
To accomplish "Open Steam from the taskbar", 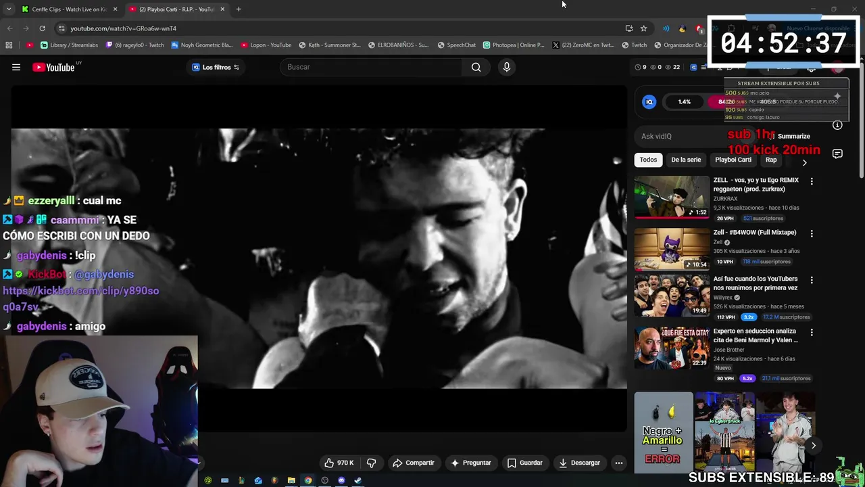I will (358, 480).
